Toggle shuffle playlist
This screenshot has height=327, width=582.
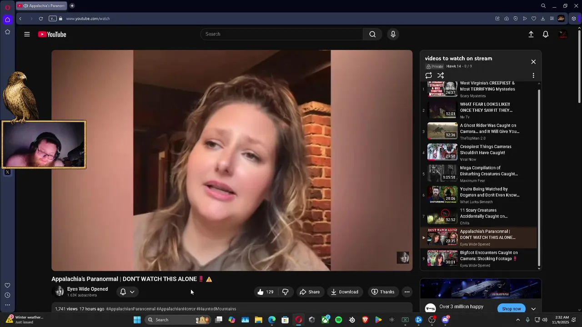click(441, 75)
